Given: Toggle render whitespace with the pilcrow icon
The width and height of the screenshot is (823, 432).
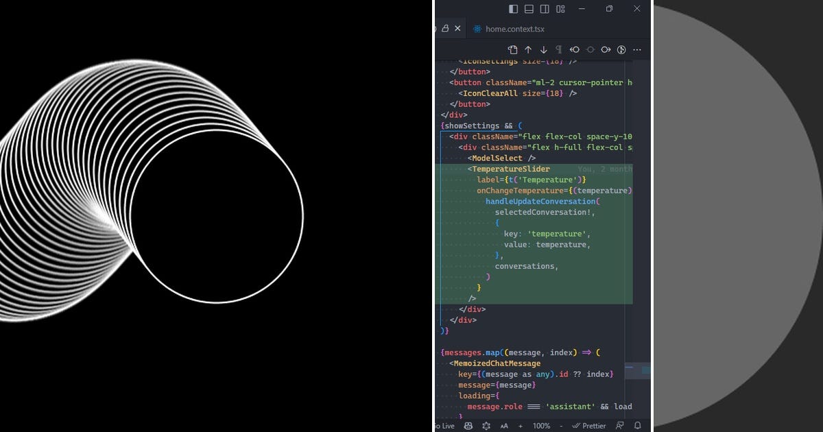Looking at the screenshot, I should pos(558,49).
